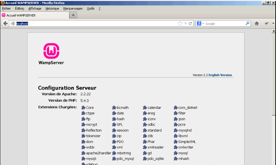Open a new tab with plus button
Screen dimensions: 276x165
(73, 15)
